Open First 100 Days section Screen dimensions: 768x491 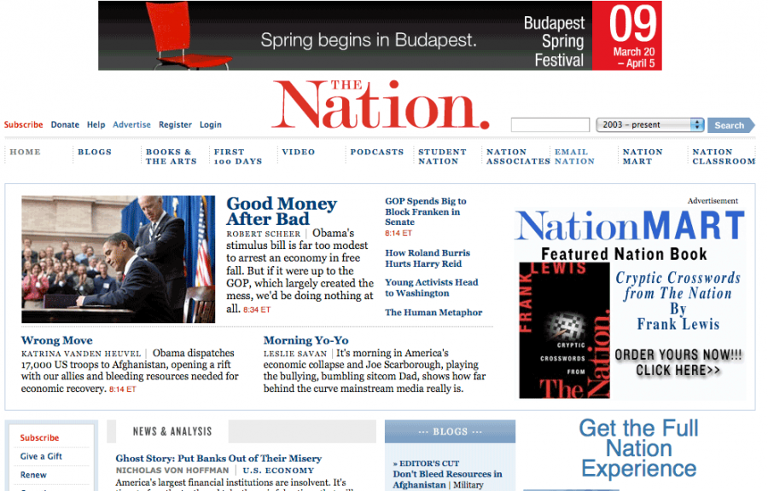[x=238, y=157]
